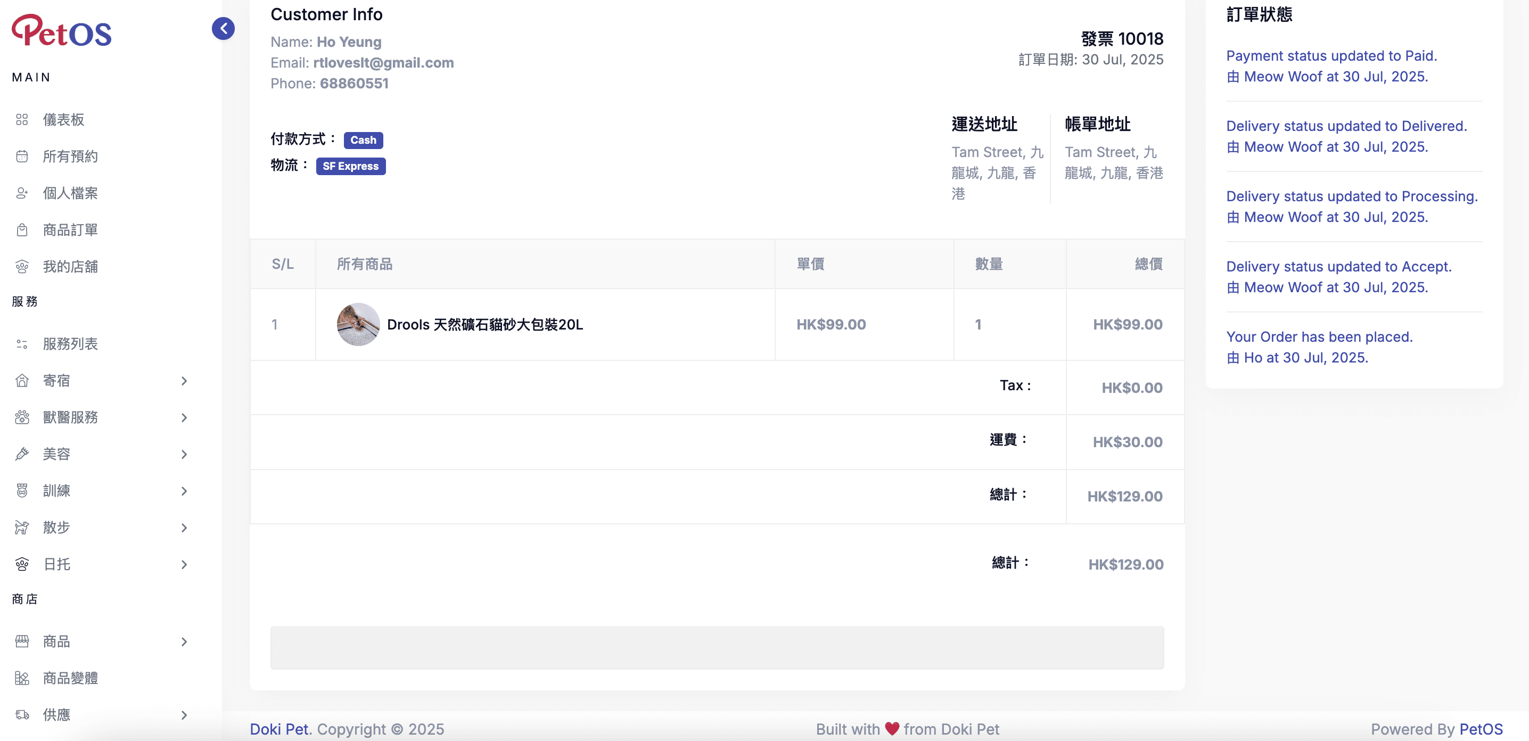Screen dimensions: 1529x741
Task: Click the truck icon beside 供應
Action: coord(22,715)
